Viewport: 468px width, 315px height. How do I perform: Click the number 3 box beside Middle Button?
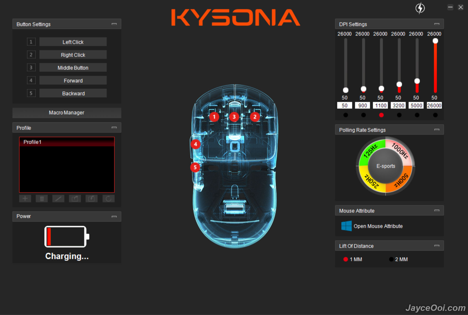[31, 67]
